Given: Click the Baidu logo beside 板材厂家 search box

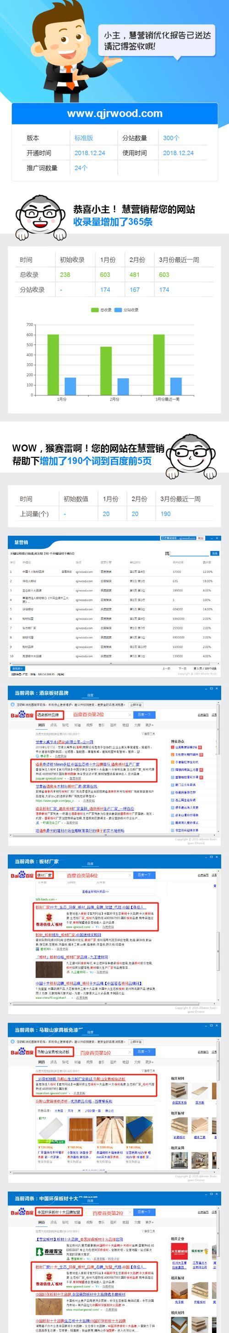Looking at the screenshot, I should pos(22,875).
